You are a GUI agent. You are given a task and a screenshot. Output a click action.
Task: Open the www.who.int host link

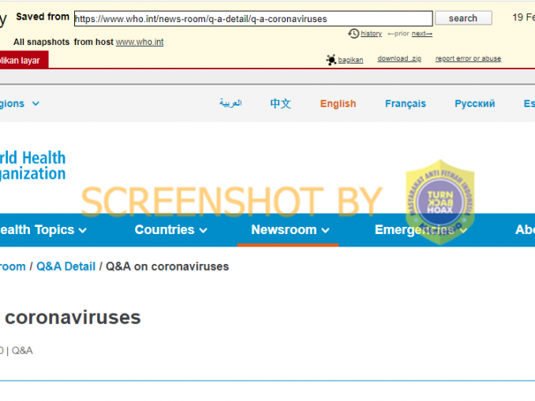click(x=140, y=42)
